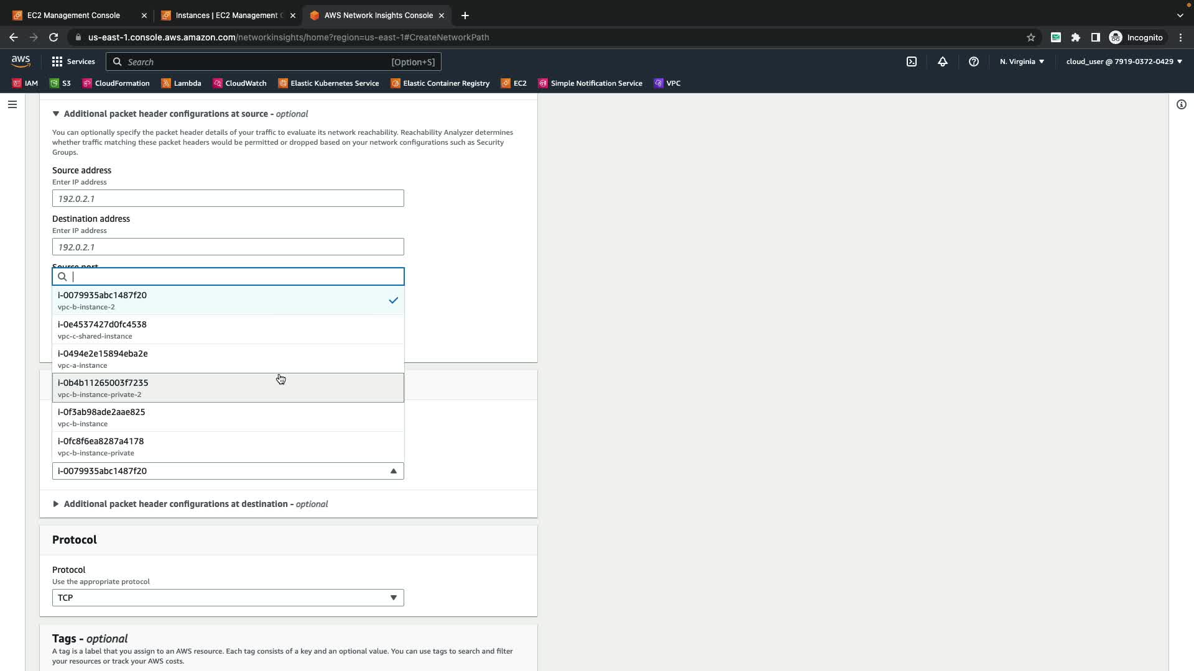Viewport: 1194px width, 671px height.
Task: Open the Protocol TCP dropdown
Action: pos(228,598)
